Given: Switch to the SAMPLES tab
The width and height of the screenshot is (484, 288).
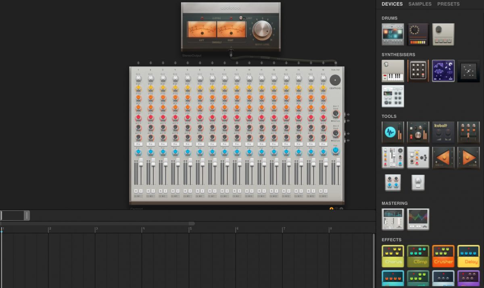Looking at the screenshot, I should point(420,4).
